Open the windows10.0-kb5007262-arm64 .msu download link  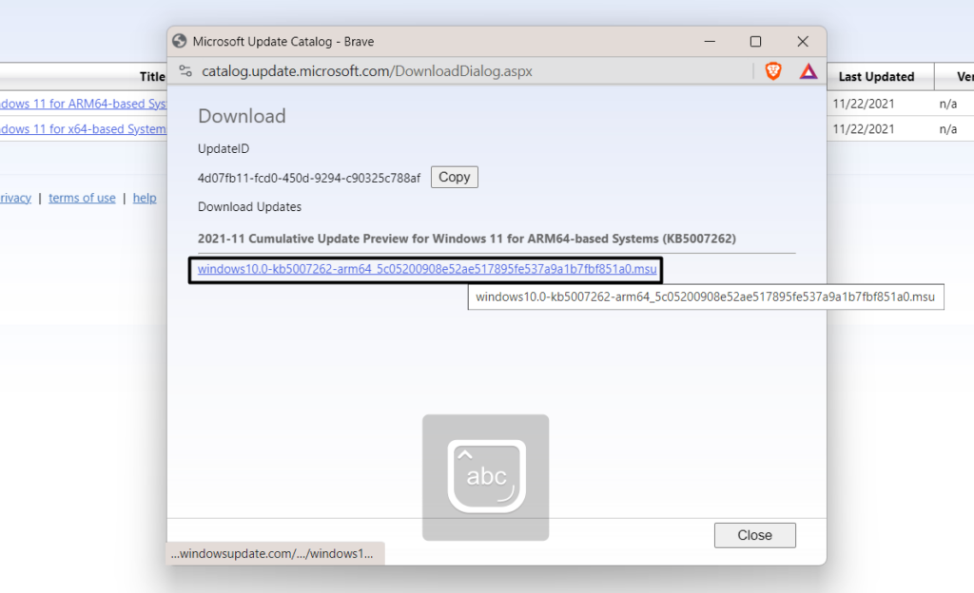click(427, 269)
